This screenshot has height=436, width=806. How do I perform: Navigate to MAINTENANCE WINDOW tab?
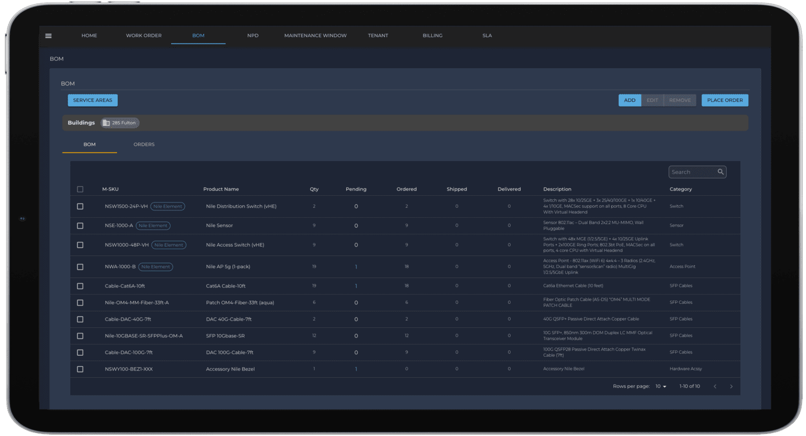pyautogui.click(x=315, y=36)
